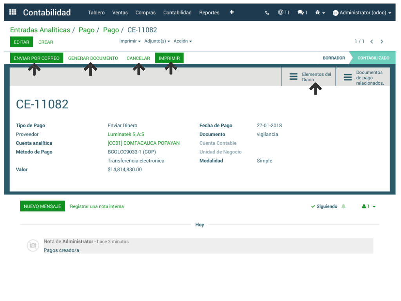Open the Luminatek S.A.S supplier link
401x301 pixels.
click(x=126, y=134)
